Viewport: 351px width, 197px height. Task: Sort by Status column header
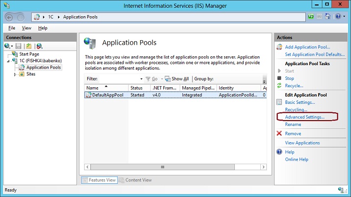139,88
